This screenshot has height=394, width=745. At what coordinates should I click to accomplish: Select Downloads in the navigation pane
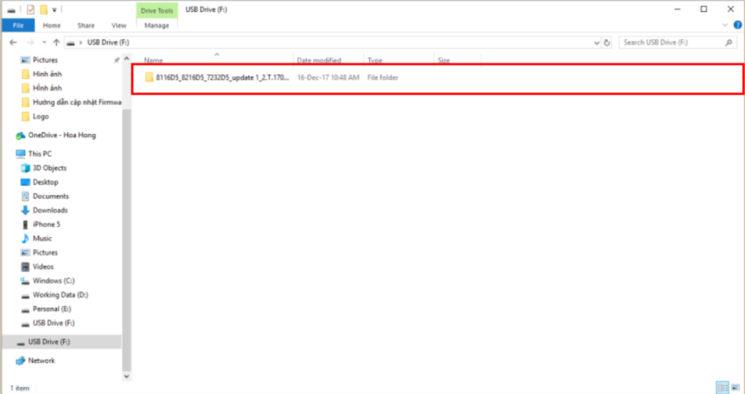[50, 210]
